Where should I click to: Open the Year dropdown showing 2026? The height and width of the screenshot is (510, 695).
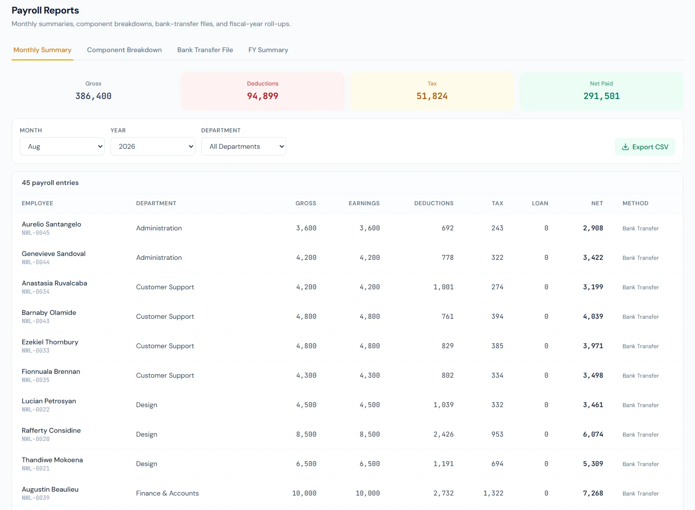(153, 146)
